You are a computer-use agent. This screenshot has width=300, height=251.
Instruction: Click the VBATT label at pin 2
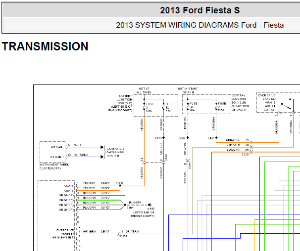click(x=69, y=191)
